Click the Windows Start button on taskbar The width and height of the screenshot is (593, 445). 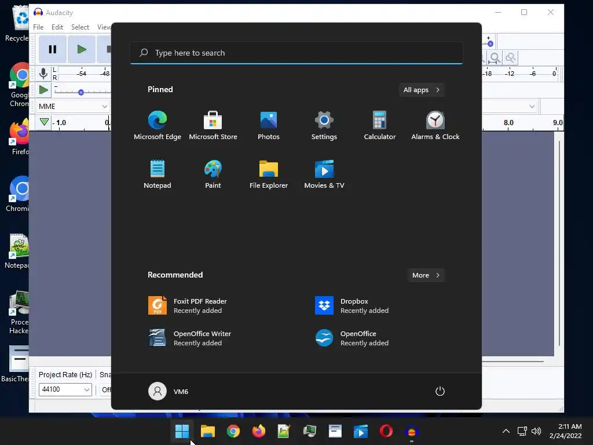tap(182, 431)
